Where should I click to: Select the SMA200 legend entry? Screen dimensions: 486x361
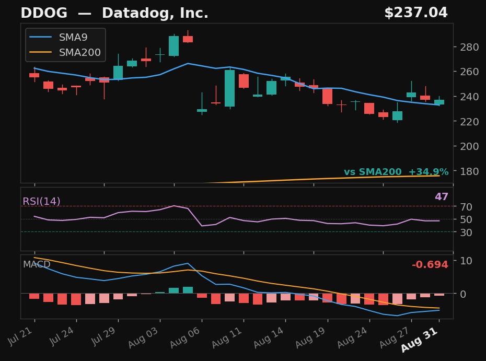coord(65,52)
